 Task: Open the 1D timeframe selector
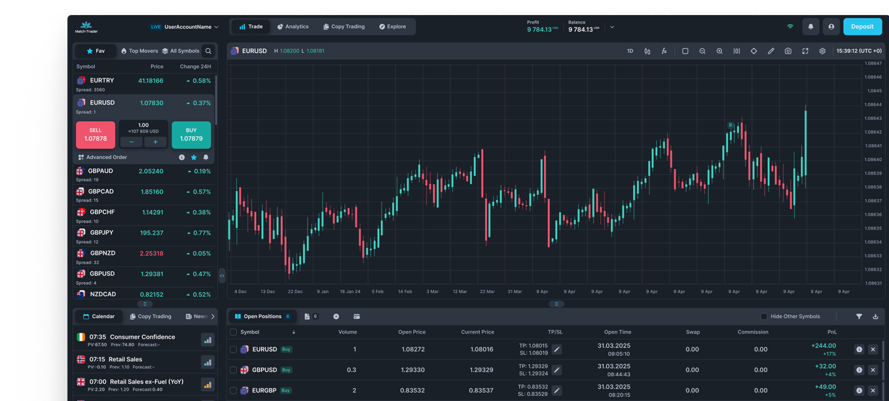(x=630, y=51)
